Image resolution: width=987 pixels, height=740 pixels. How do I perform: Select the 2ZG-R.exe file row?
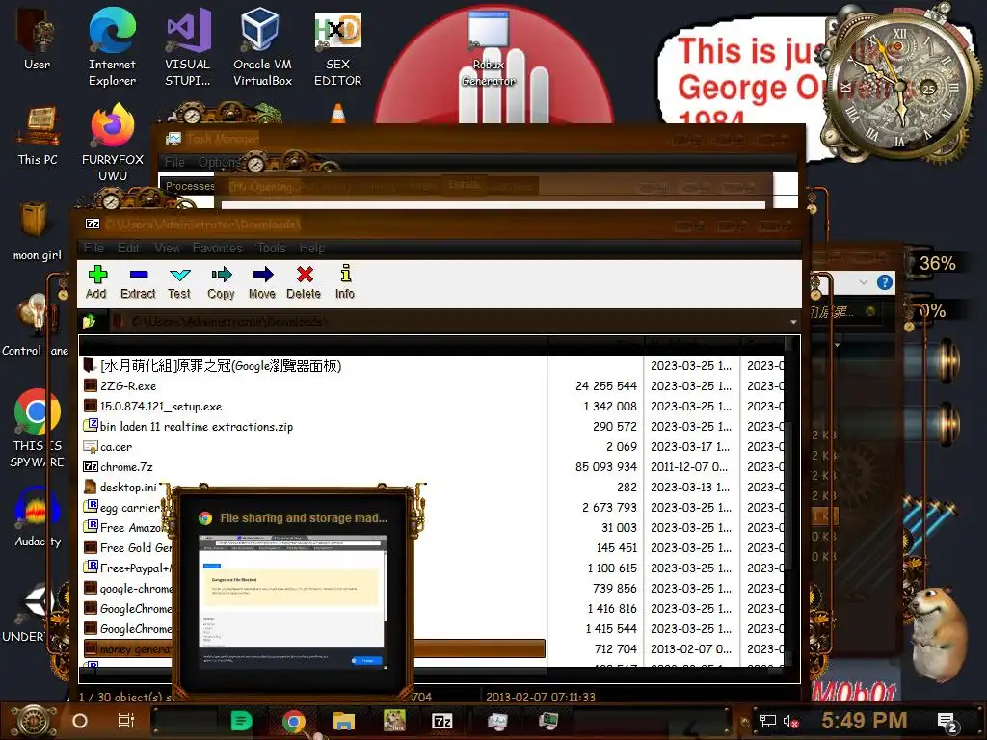coord(315,385)
